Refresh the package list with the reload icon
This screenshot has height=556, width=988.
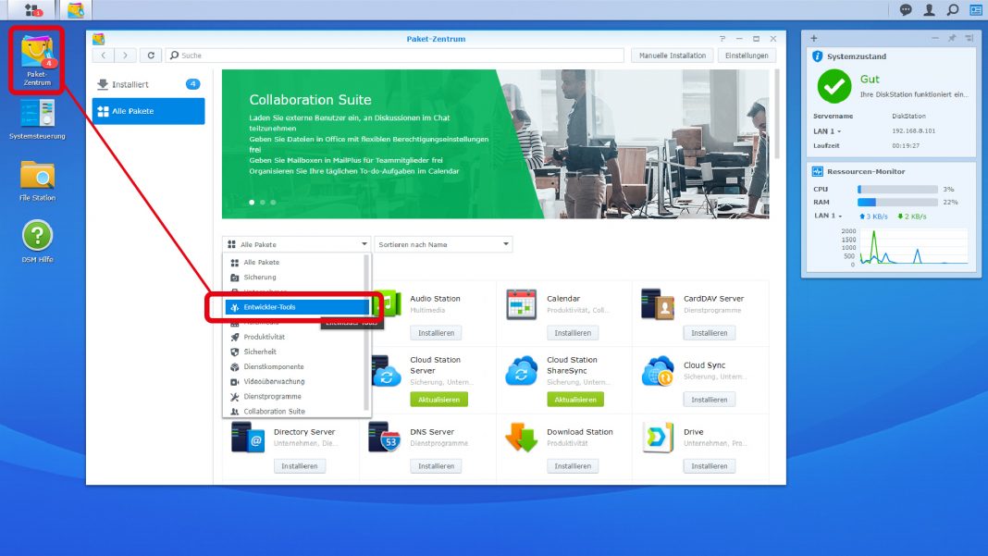point(151,55)
